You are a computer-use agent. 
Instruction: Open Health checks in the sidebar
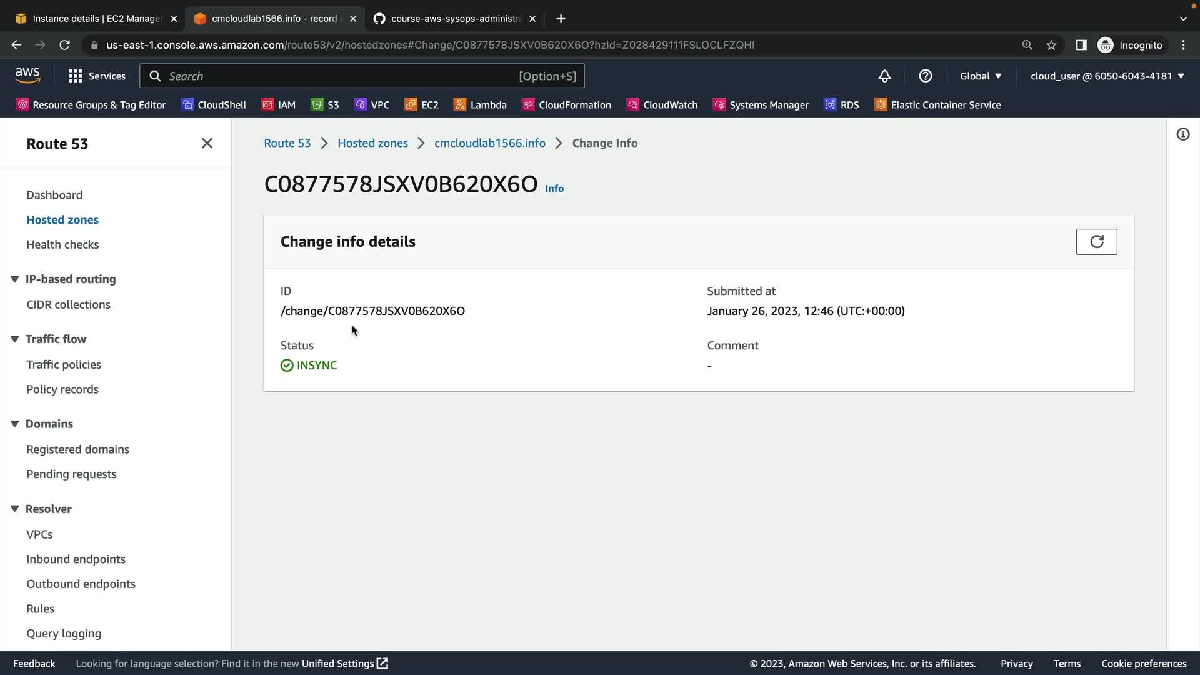pos(62,245)
